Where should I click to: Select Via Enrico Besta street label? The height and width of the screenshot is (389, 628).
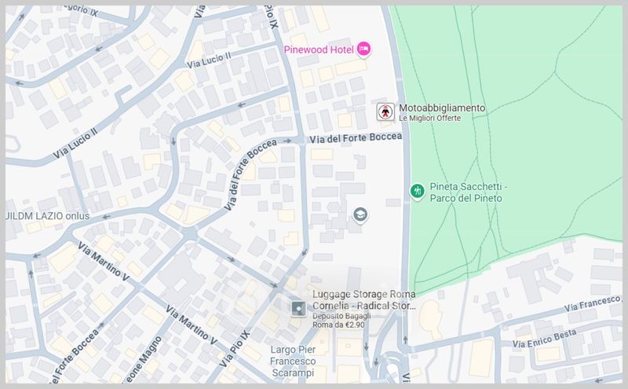coord(544,338)
